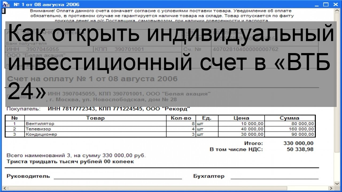Click 'Триста тридцать тысяч рублей' text

pyautogui.click(x=70, y=162)
